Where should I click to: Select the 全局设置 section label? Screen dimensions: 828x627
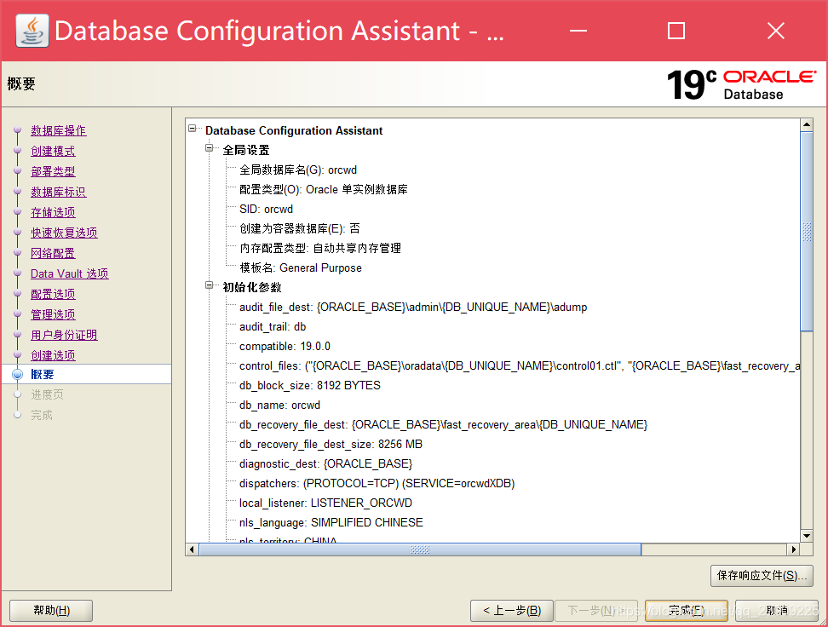coord(246,150)
